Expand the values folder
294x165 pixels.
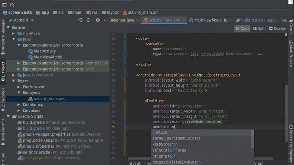coord(19,110)
